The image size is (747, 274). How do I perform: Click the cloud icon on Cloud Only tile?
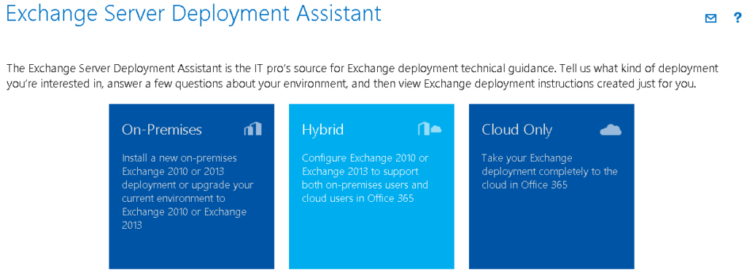click(x=611, y=130)
